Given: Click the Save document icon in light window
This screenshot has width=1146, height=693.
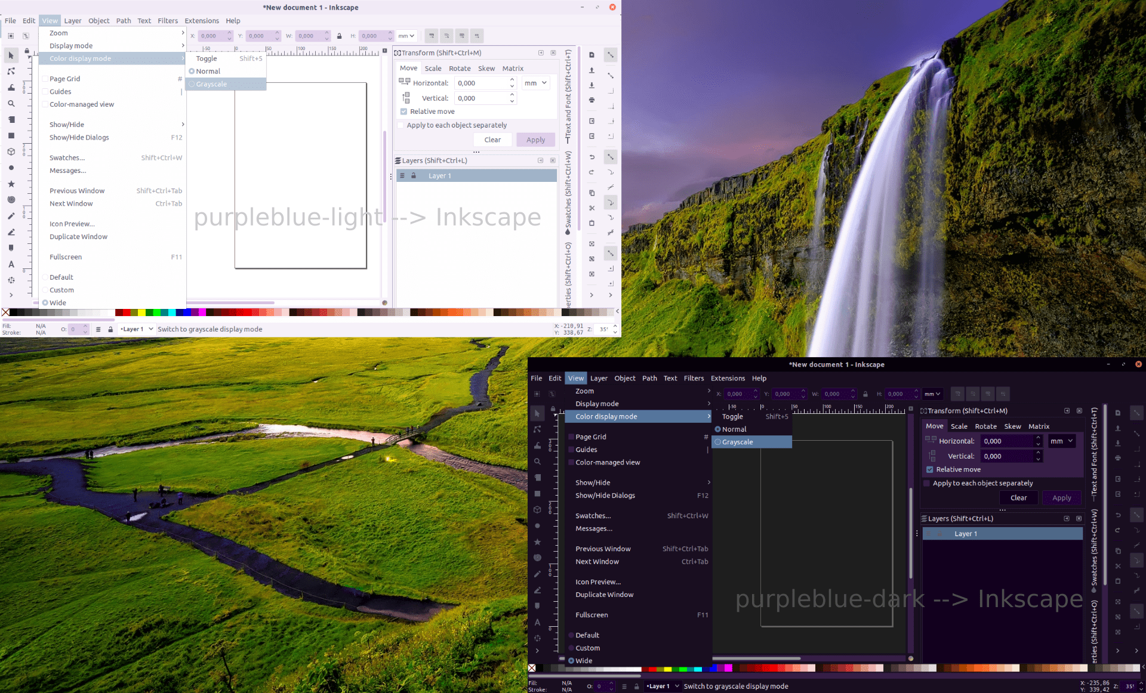Looking at the screenshot, I should tap(592, 85).
